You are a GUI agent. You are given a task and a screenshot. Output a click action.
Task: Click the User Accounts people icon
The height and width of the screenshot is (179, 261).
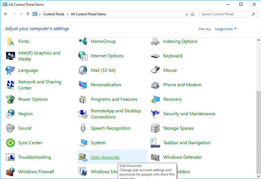click(x=83, y=157)
